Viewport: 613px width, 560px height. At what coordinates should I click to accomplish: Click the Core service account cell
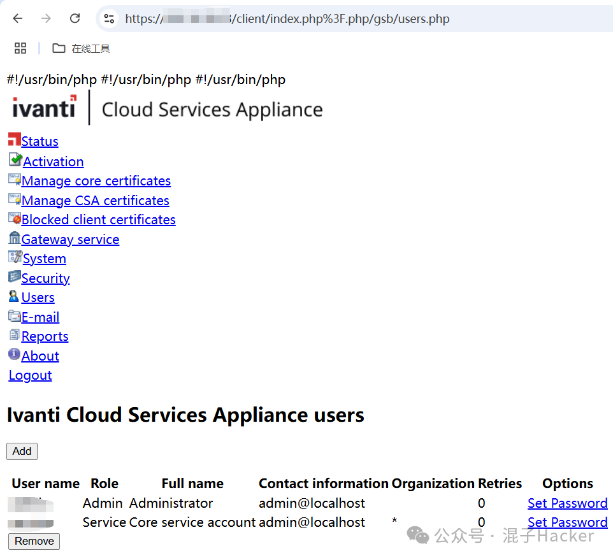(x=192, y=522)
